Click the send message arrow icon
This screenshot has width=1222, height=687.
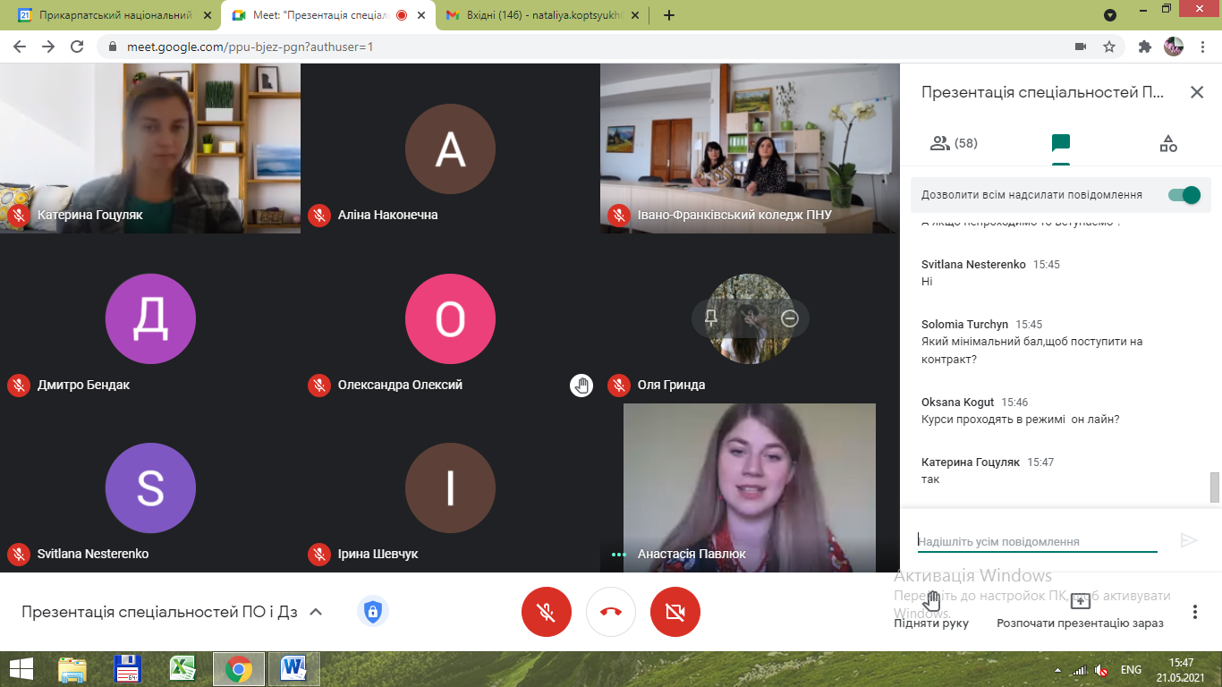pyautogui.click(x=1189, y=540)
